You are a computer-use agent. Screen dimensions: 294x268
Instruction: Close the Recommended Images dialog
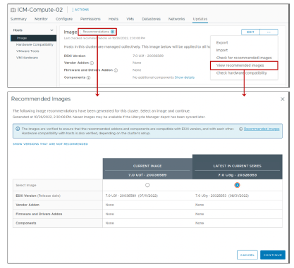[283, 99]
